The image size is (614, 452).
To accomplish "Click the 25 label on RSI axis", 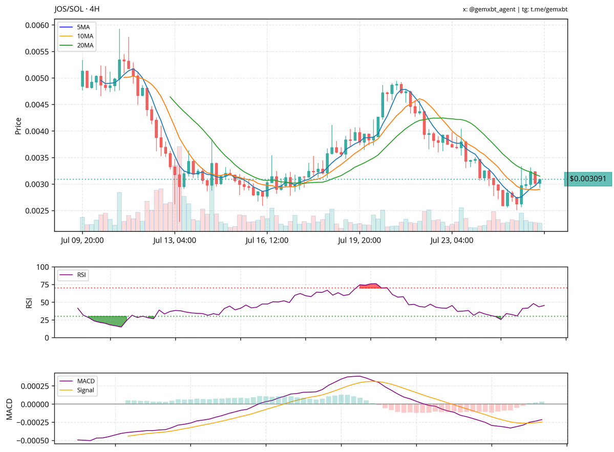I will tap(45, 320).
